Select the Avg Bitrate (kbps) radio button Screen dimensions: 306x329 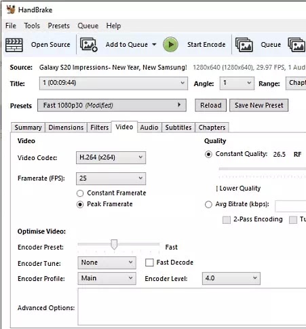click(x=208, y=204)
